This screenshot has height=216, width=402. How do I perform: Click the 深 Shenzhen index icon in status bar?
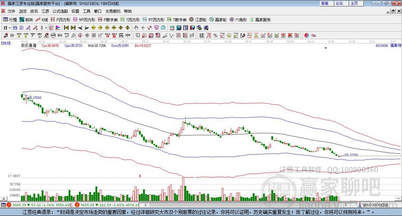pyautogui.click(x=77, y=205)
